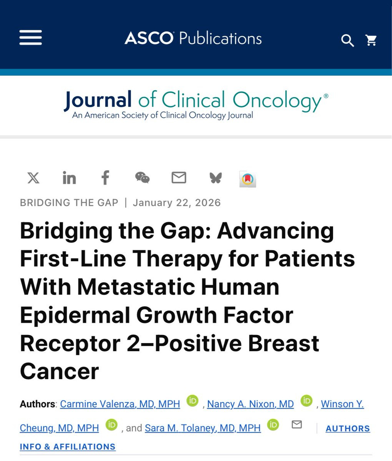Share article on X
This screenshot has height=461, width=392.
[x=33, y=178]
